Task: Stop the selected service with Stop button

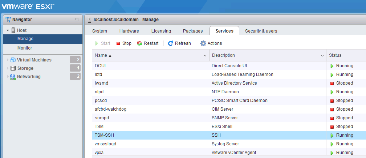Action: click(x=124, y=43)
